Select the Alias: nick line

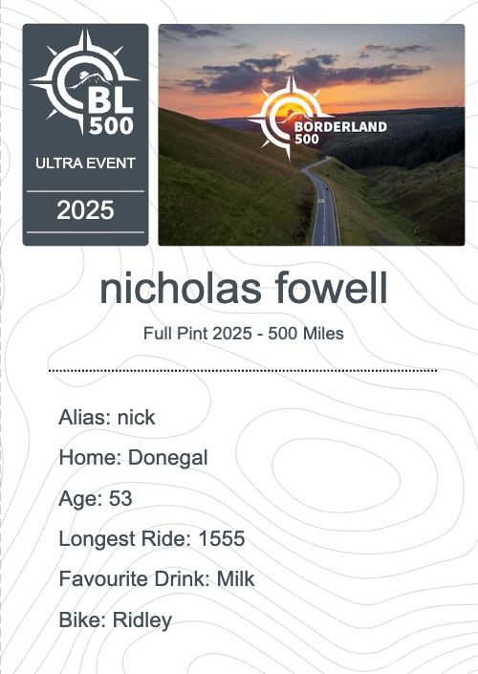(x=107, y=418)
